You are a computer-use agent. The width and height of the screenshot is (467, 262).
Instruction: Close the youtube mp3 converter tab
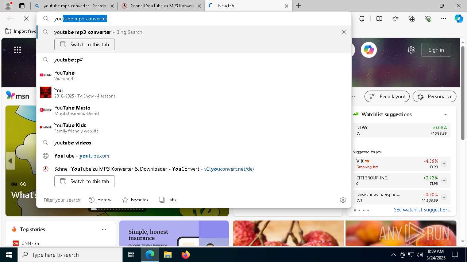pos(112,6)
